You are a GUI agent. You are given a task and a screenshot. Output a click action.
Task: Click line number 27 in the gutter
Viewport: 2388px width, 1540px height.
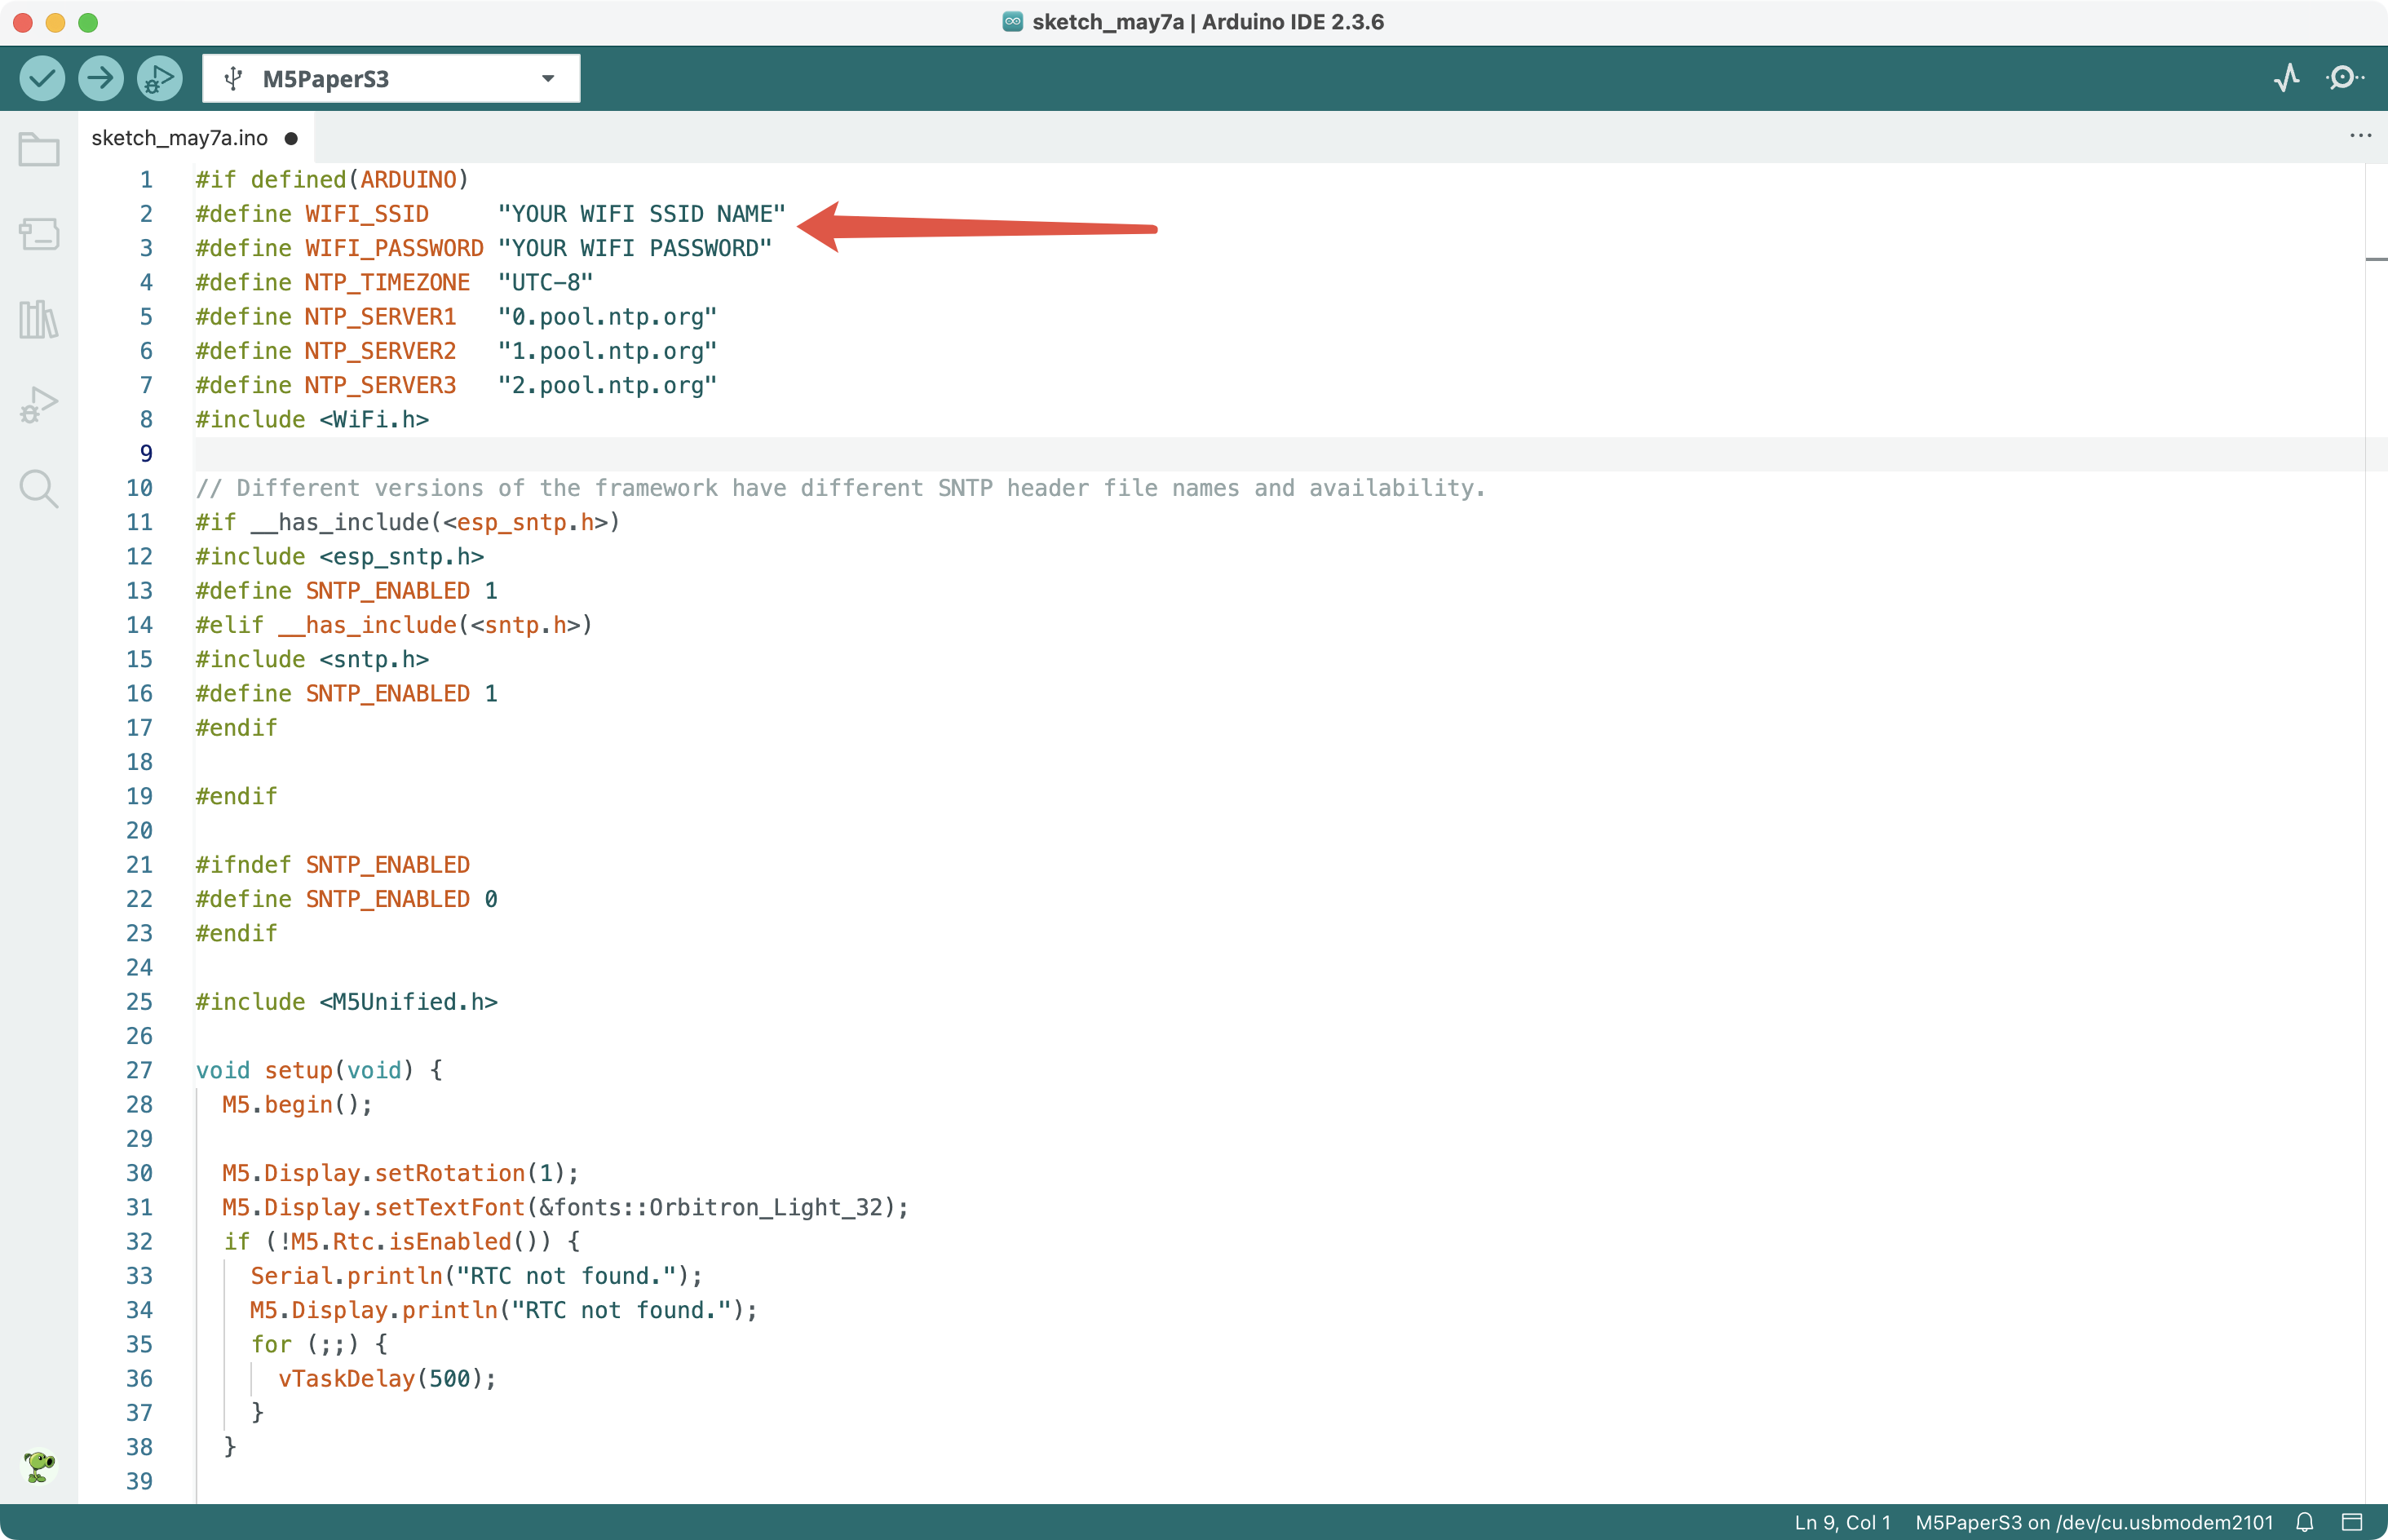(x=139, y=1070)
